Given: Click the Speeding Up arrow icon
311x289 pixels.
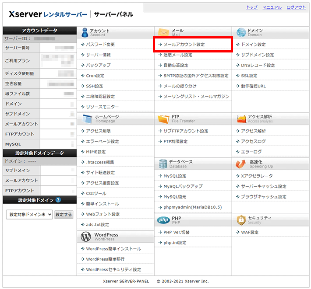Looking at the screenshot, I should (x=240, y=164).
